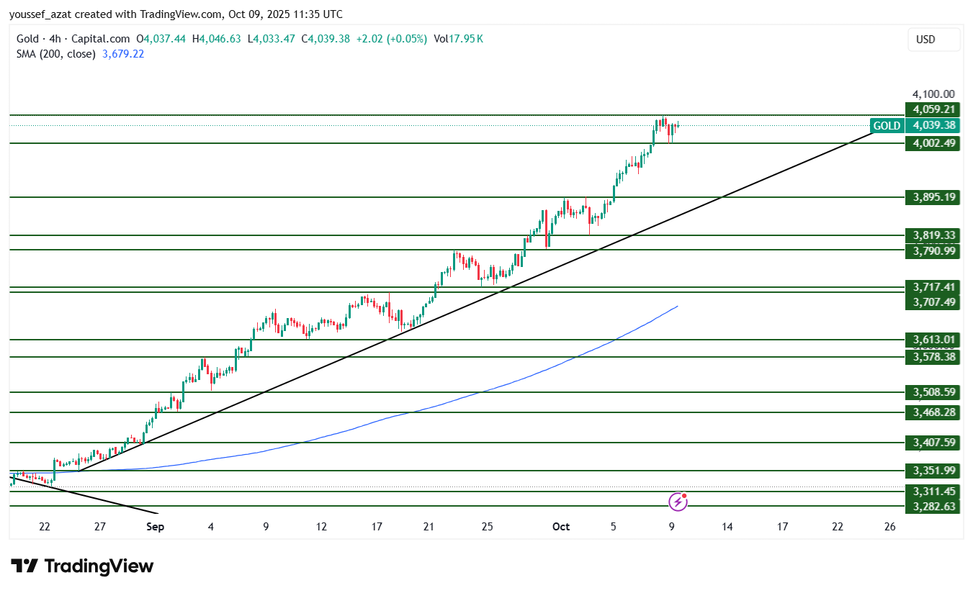Click the 4,100.00 price scale value
973x593 pixels.
pyautogui.click(x=933, y=94)
